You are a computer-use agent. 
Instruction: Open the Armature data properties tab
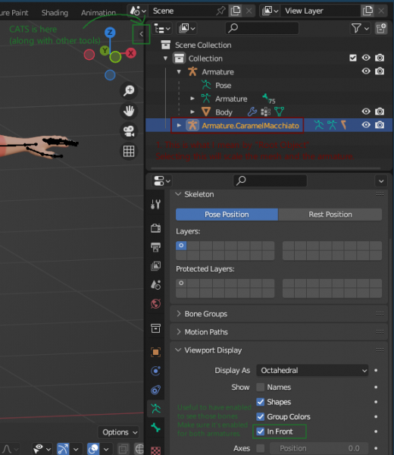click(155, 409)
